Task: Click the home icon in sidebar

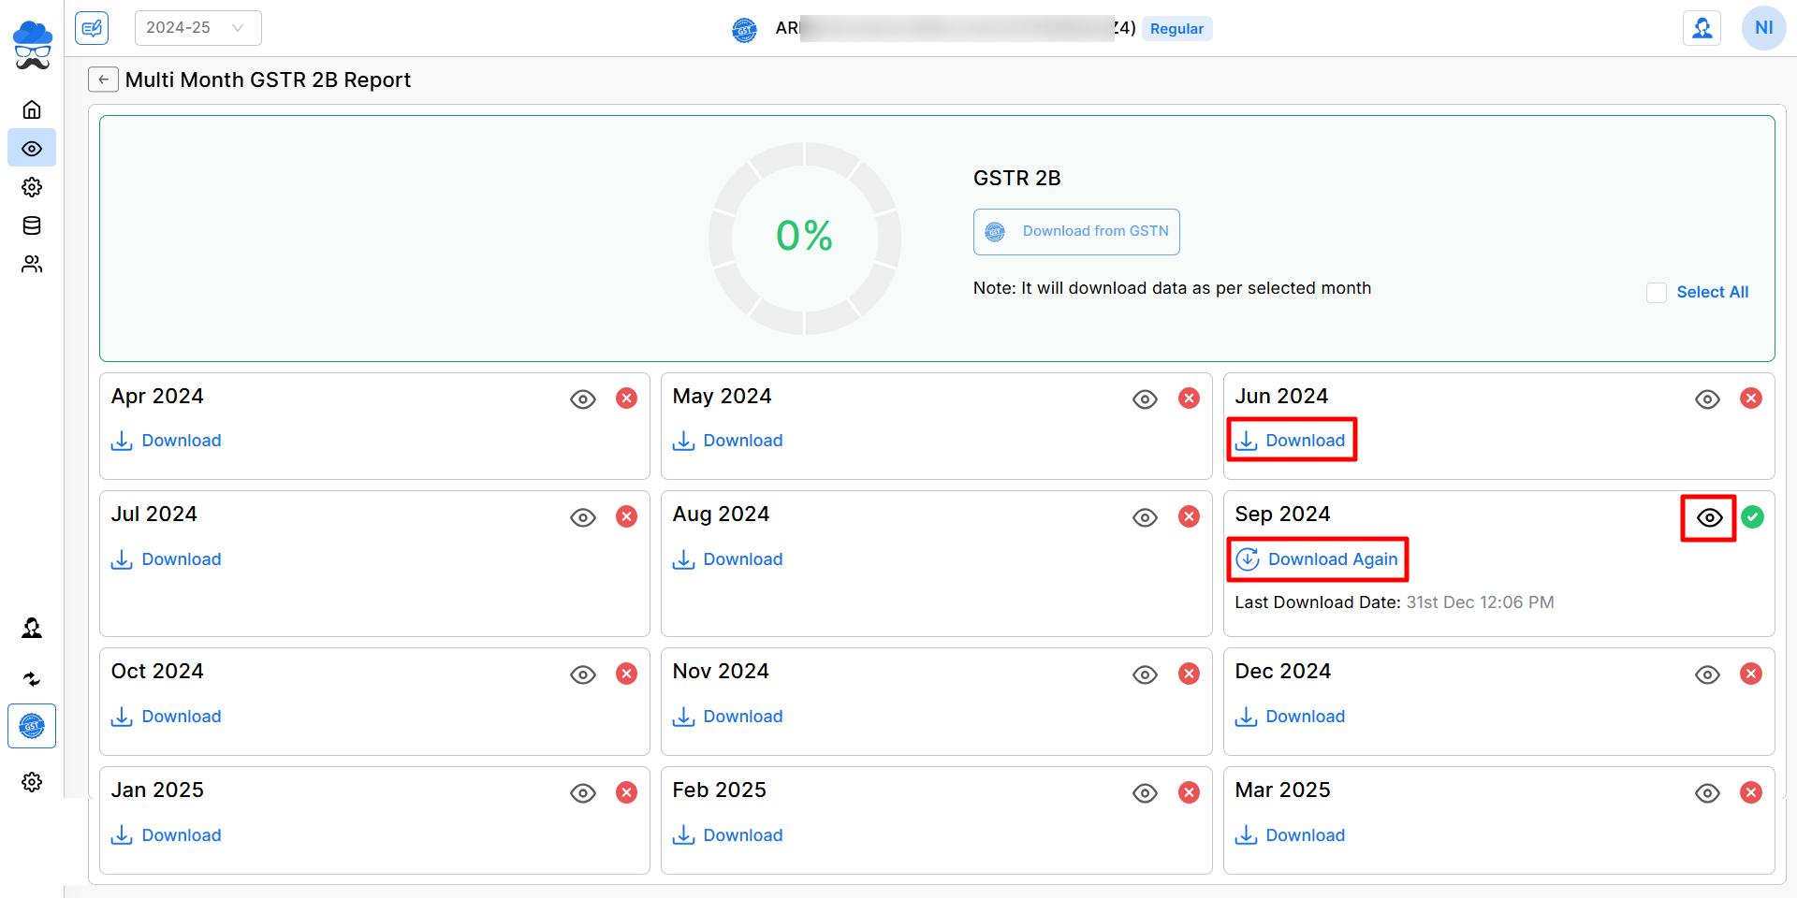Action: 32,109
